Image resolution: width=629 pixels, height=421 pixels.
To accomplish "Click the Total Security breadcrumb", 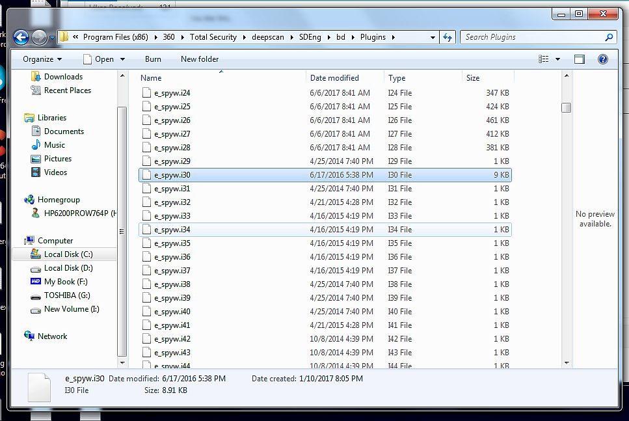I will point(213,37).
